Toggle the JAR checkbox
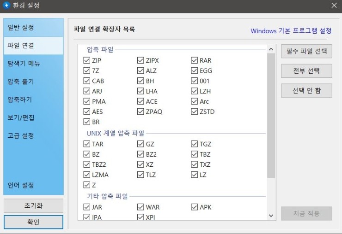Image resolution: width=342 pixels, height=234 pixels. pos(86,207)
